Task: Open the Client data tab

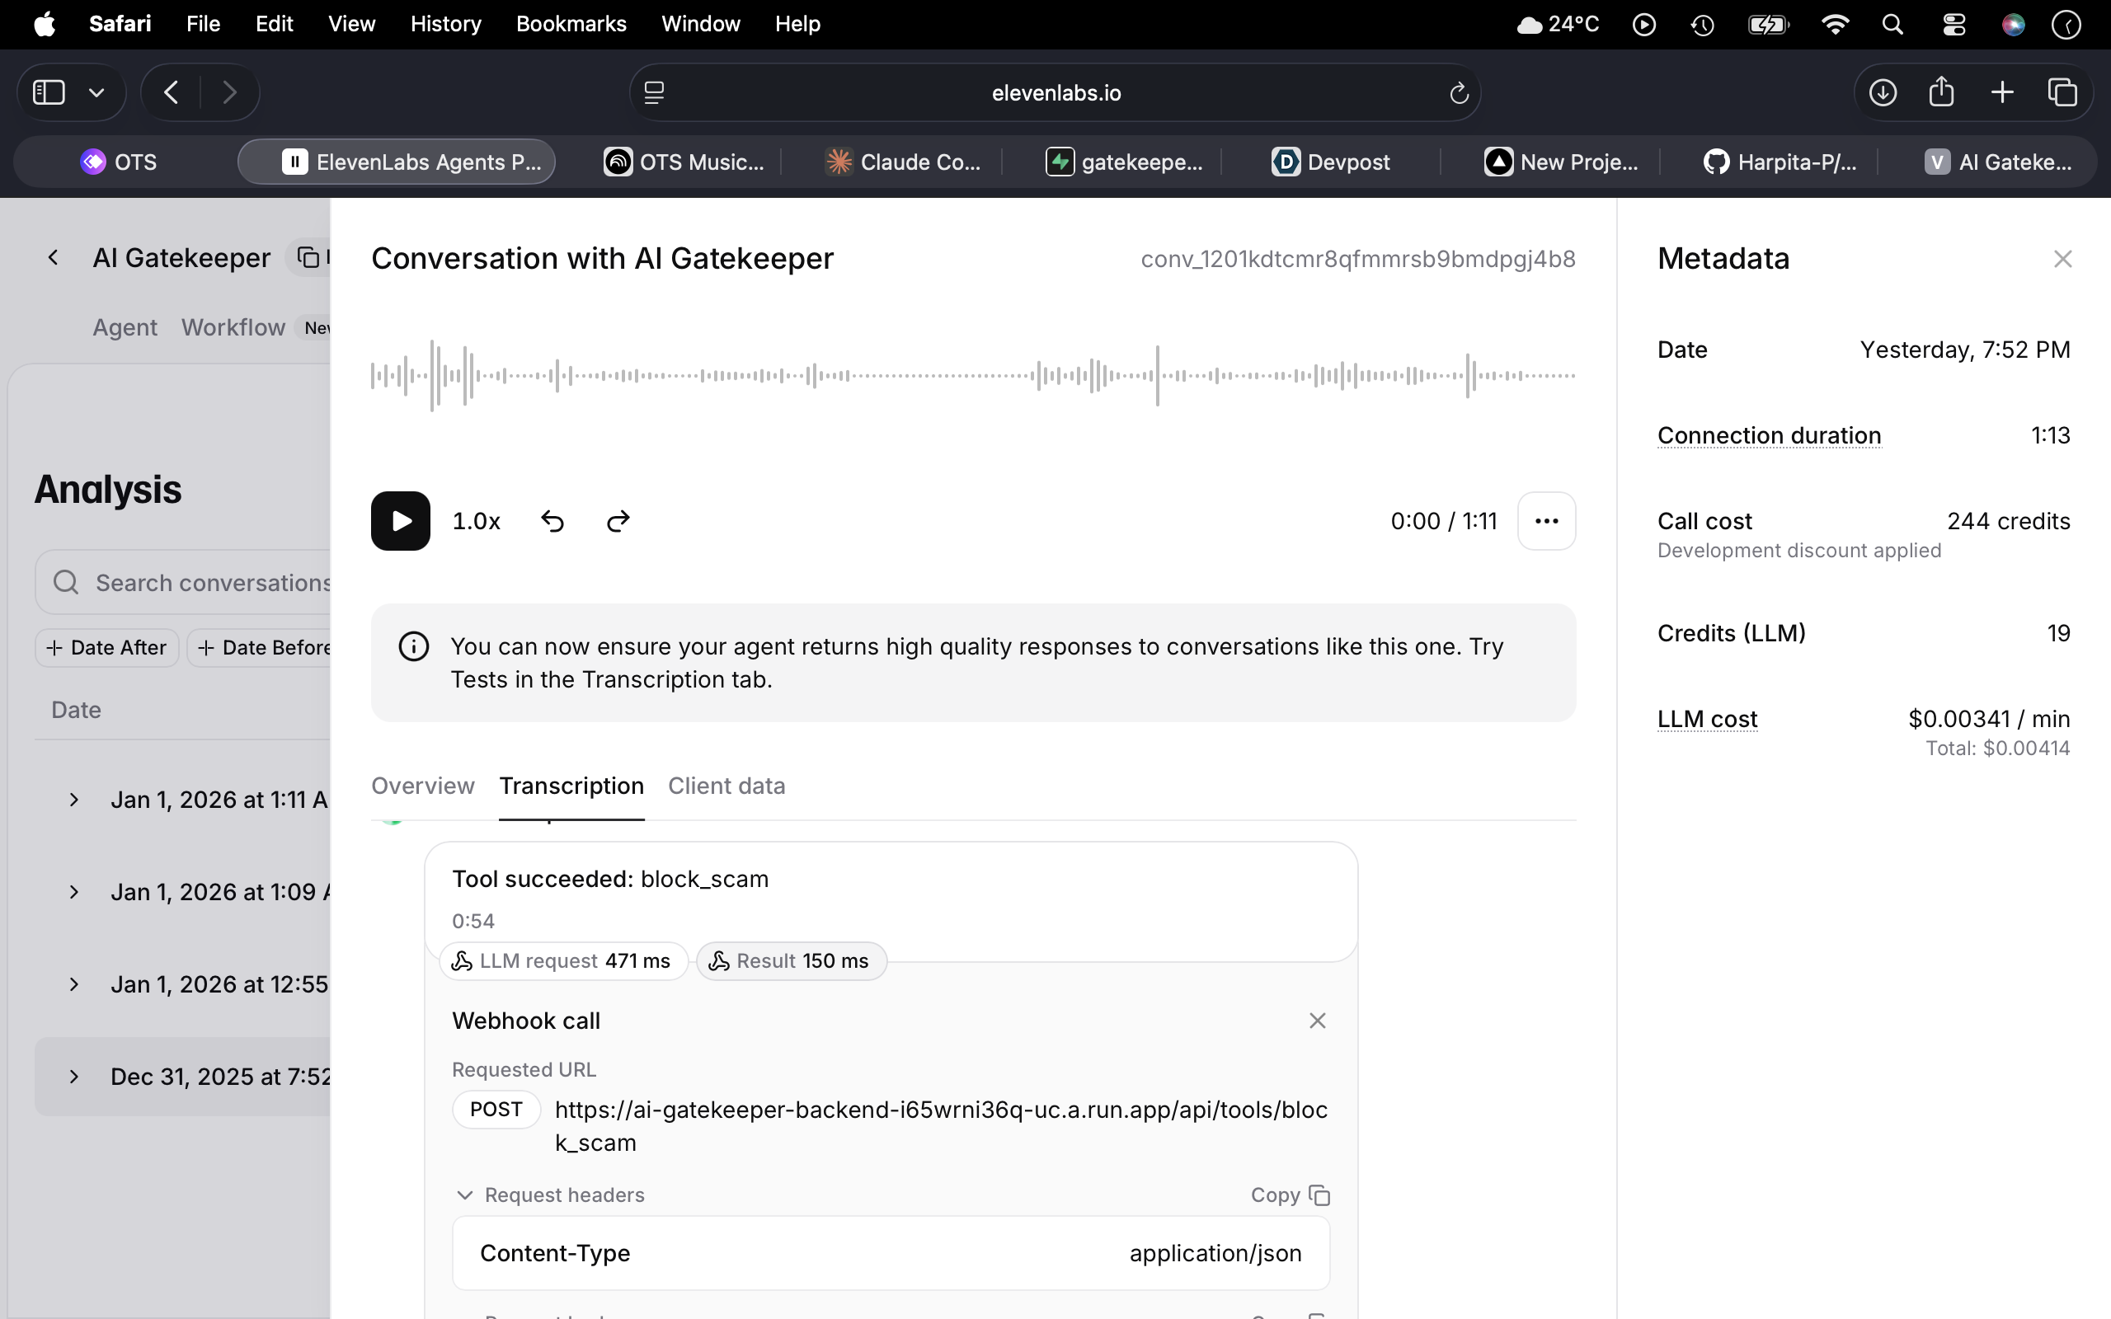Action: pyautogui.click(x=726, y=786)
